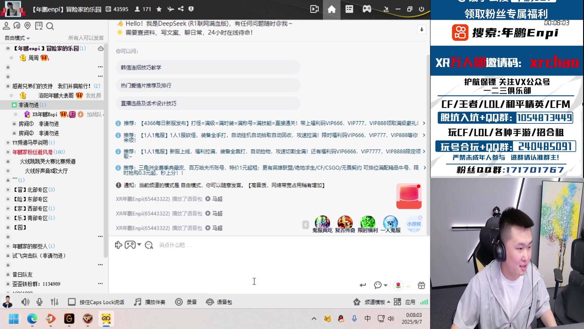Image resolution: width=584 pixels, height=329 pixels.
Task: Expand 年鹏家的那些人 channel
Action: pos(8,246)
